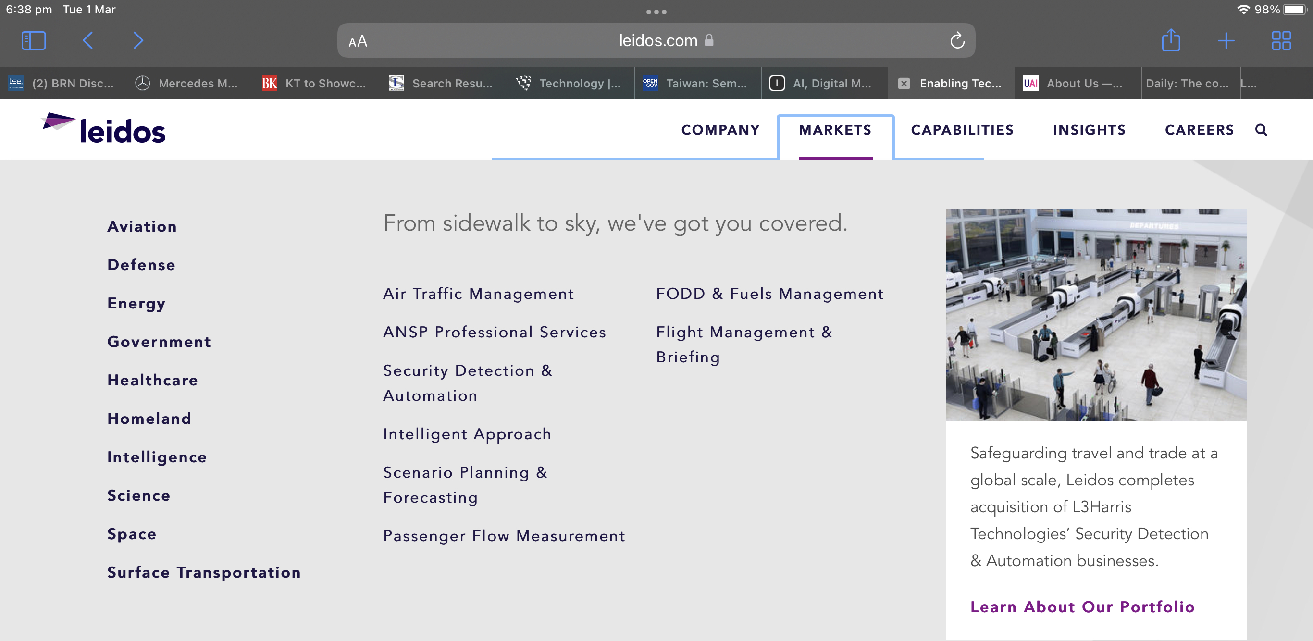The height and width of the screenshot is (641, 1313).
Task: Select the Science market
Action: [x=138, y=496]
